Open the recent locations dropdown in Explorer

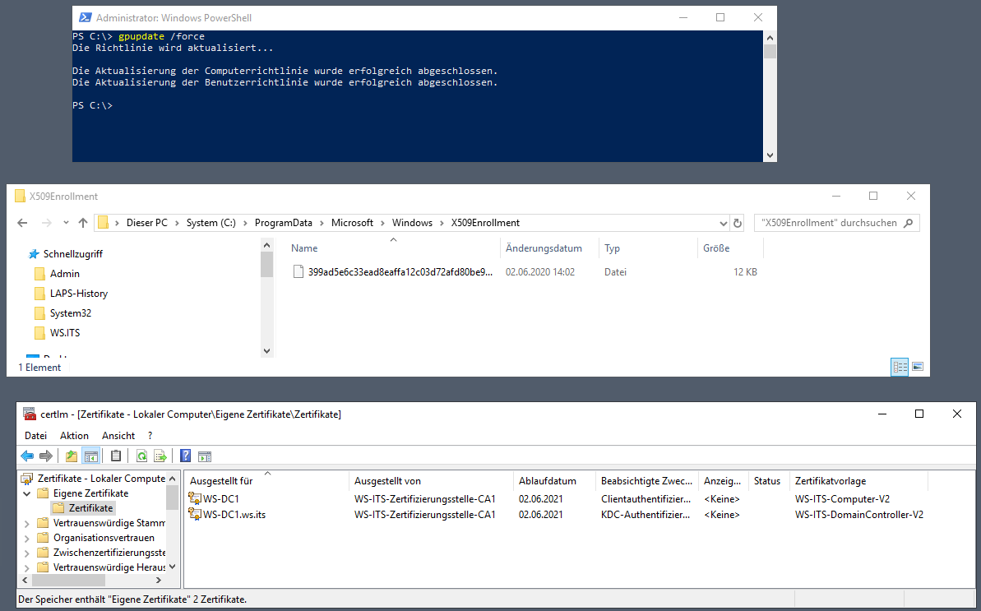[x=66, y=223]
